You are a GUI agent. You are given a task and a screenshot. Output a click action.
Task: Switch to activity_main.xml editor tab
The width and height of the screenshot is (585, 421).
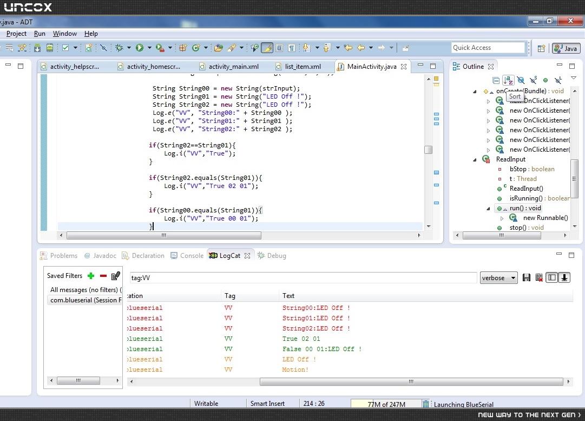point(229,67)
